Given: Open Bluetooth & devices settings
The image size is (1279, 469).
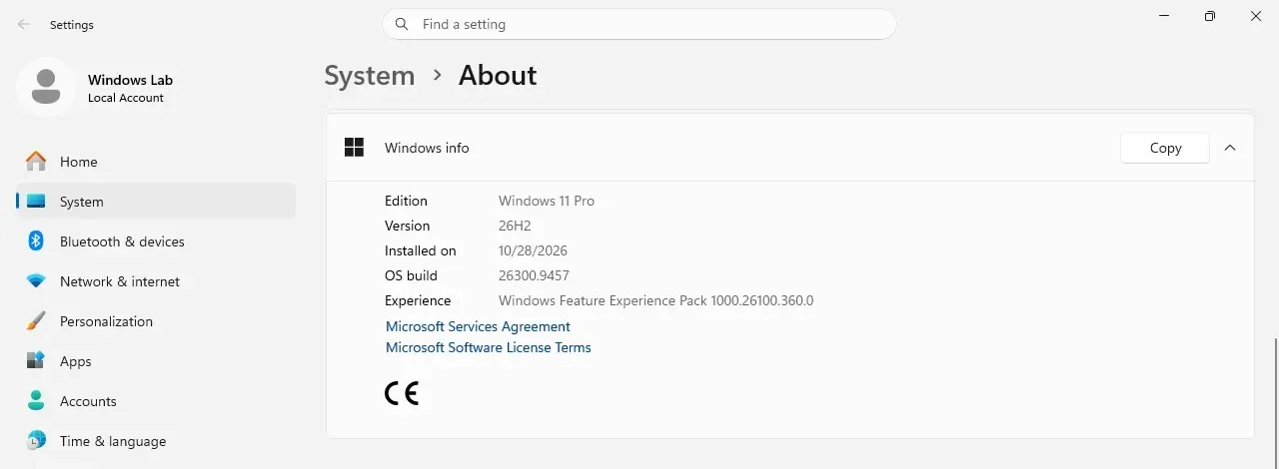Looking at the screenshot, I should [156, 241].
